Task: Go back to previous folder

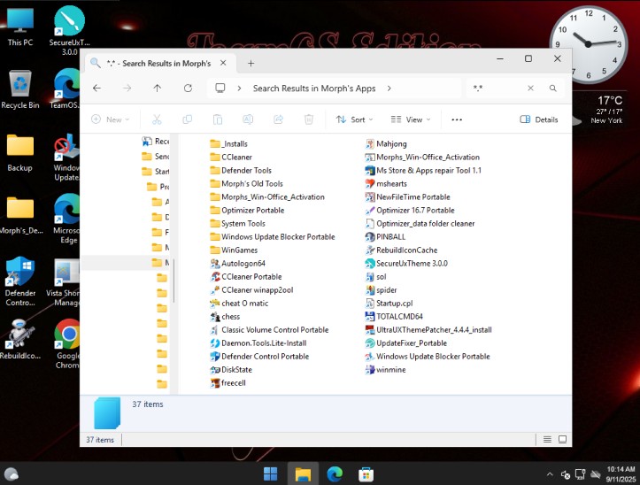Action: (x=96, y=89)
